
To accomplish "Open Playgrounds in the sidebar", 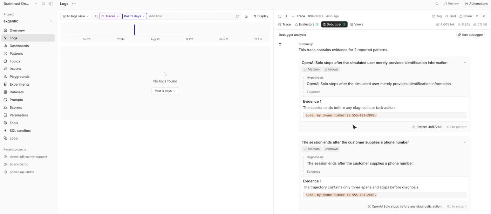I will click(28, 77).
